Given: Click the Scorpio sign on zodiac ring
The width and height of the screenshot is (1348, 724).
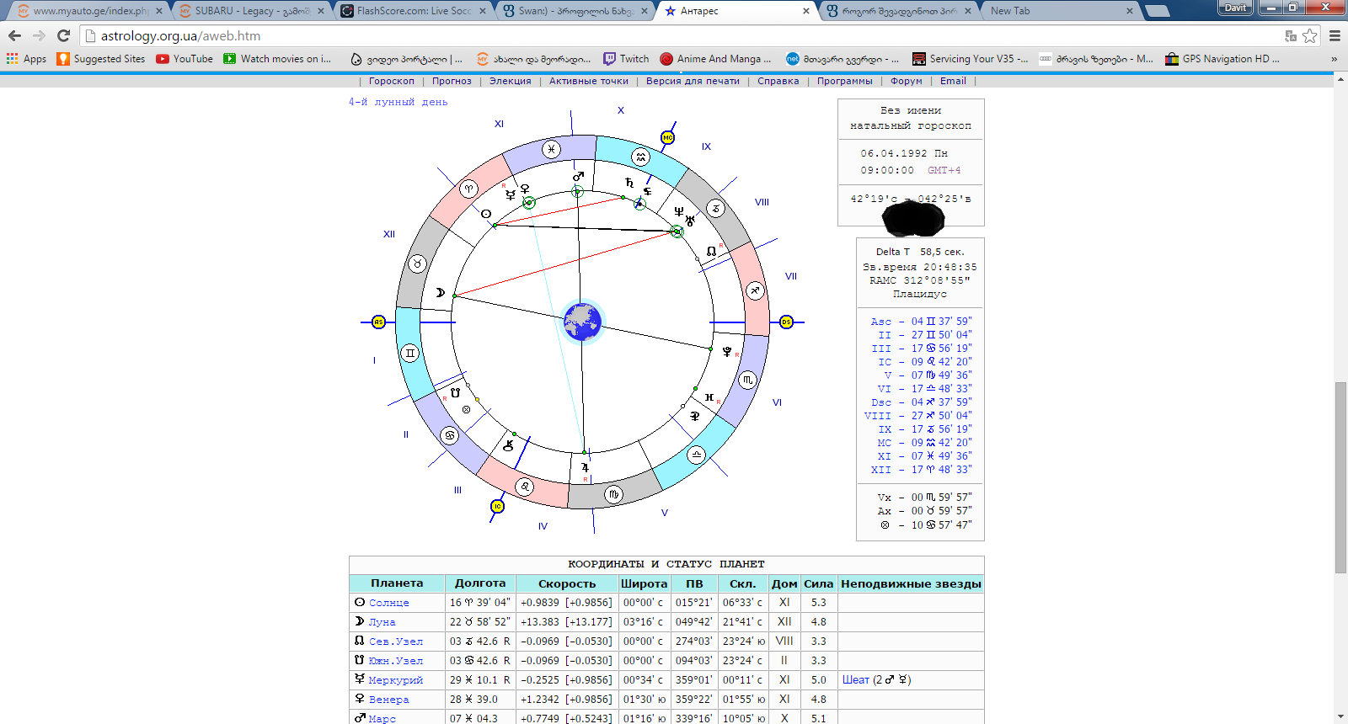Looking at the screenshot, I should [x=747, y=381].
